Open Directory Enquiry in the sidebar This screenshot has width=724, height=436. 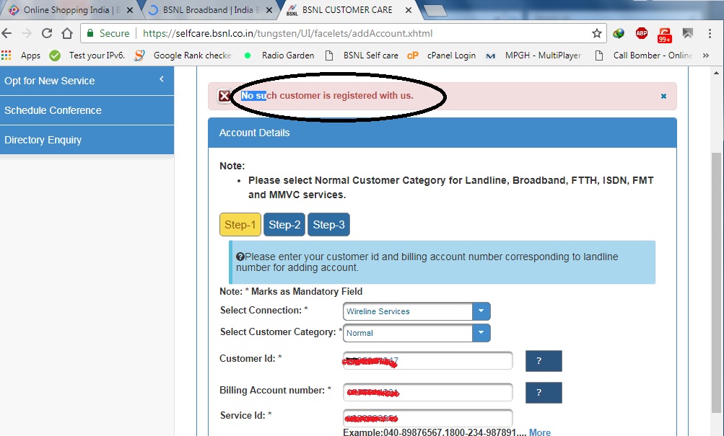click(x=43, y=140)
